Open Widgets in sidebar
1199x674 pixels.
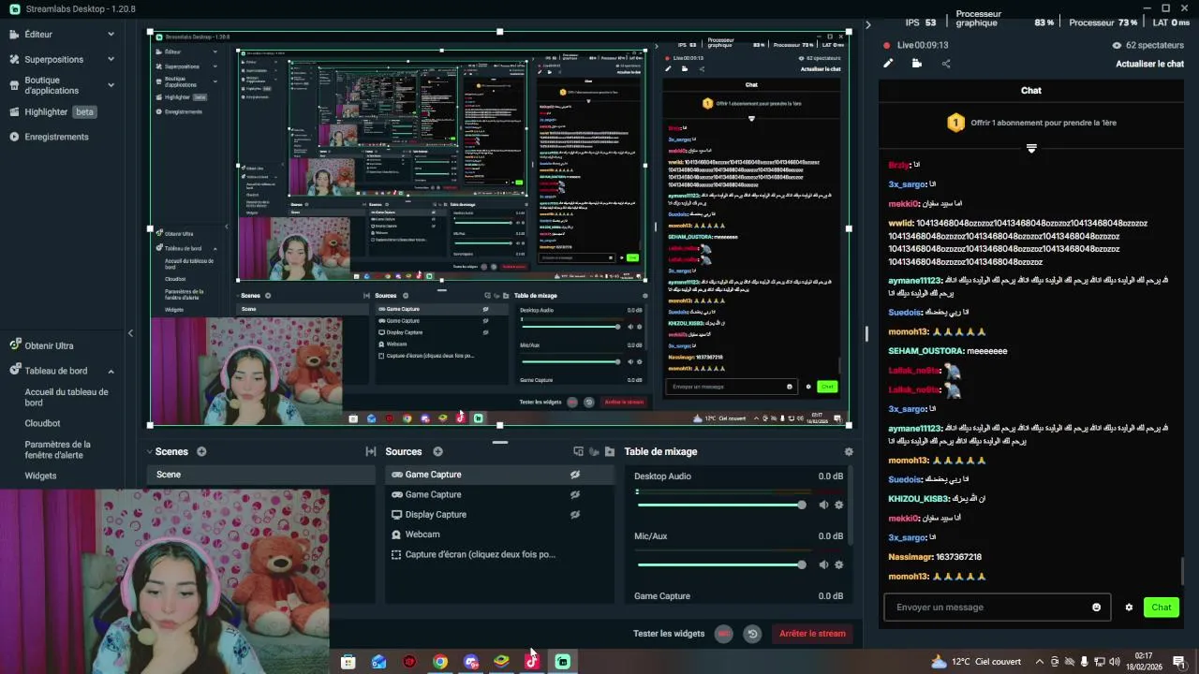coord(40,476)
